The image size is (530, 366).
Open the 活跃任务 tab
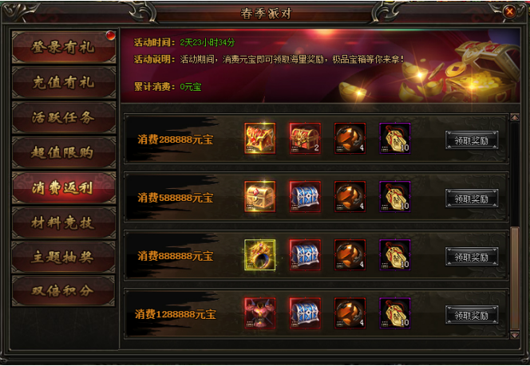(x=64, y=117)
